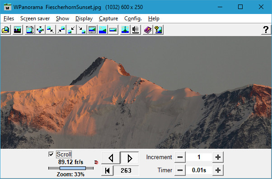Decrease Timer with minus button

pyautogui.click(x=180, y=170)
